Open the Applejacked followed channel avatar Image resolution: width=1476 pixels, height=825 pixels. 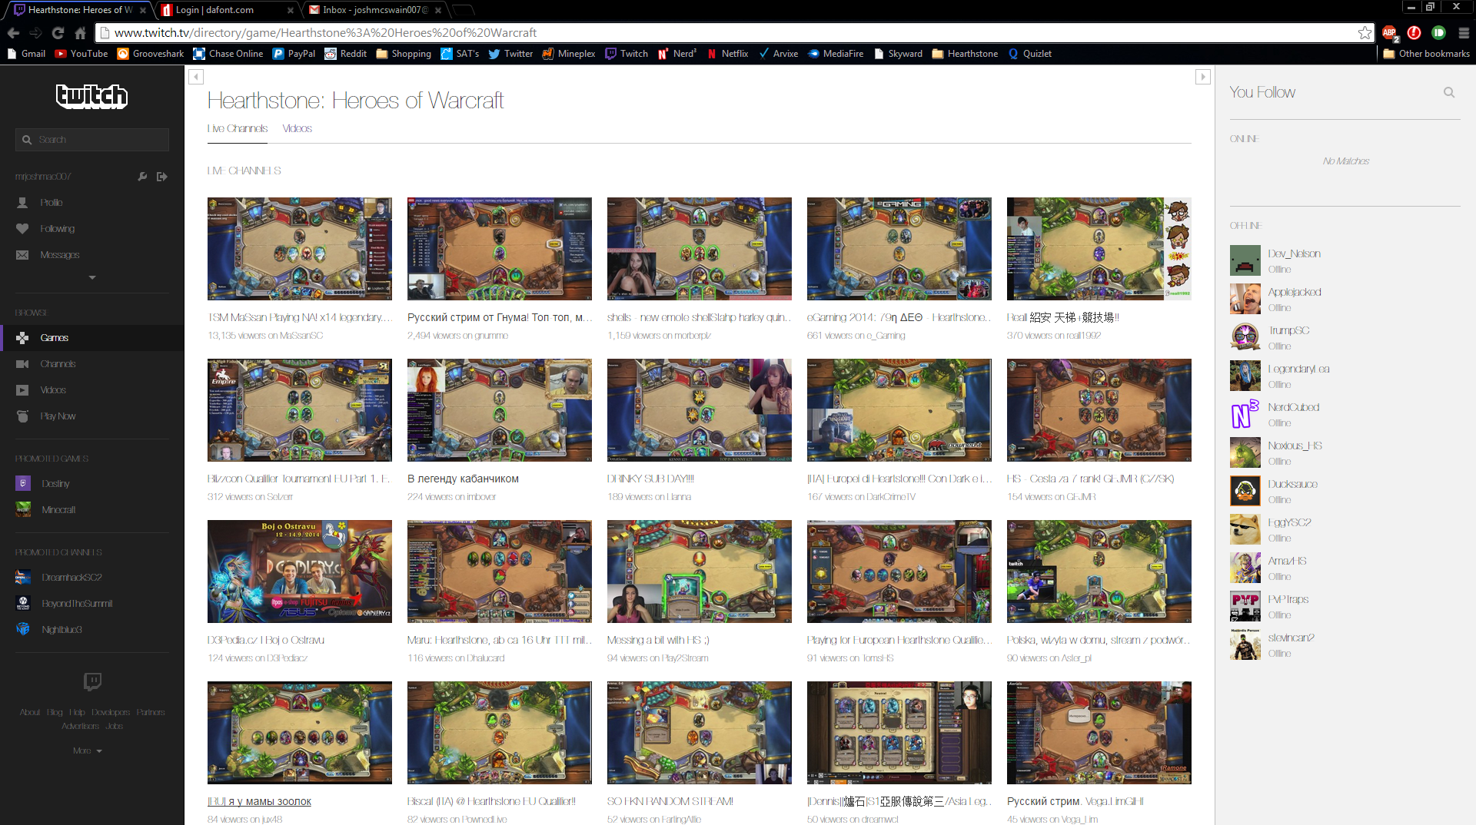click(1245, 299)
